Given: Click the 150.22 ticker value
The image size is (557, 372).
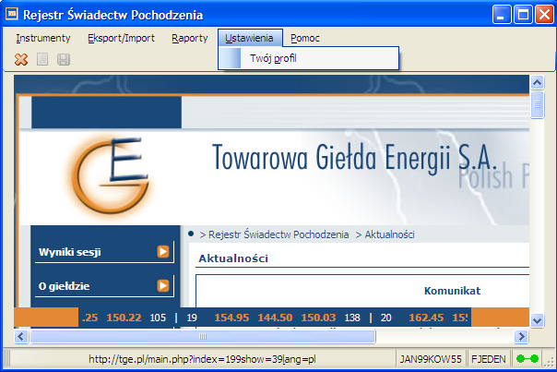Looking at the screenshot, I should (x=124, y=318).
